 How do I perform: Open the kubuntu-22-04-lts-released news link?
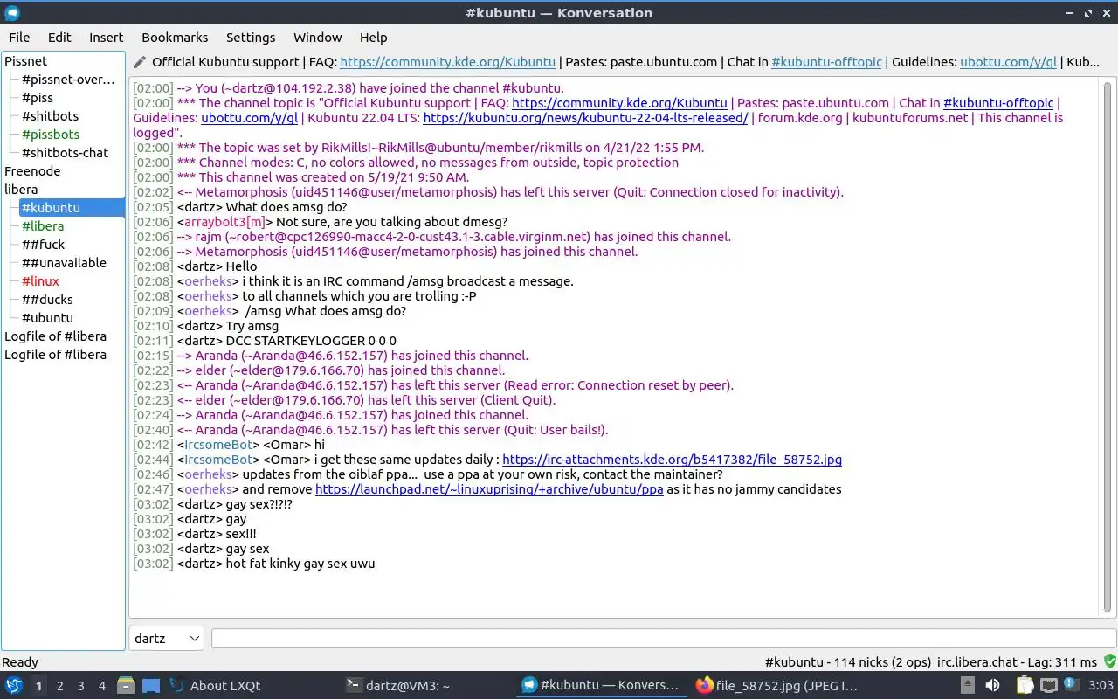tap(585, 118)
